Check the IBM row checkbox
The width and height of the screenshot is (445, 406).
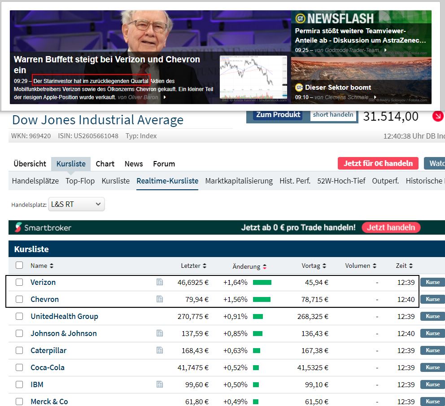19,384
